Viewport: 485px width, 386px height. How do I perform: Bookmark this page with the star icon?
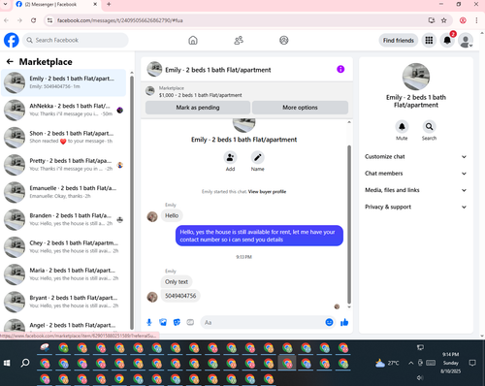pos(444,20)
